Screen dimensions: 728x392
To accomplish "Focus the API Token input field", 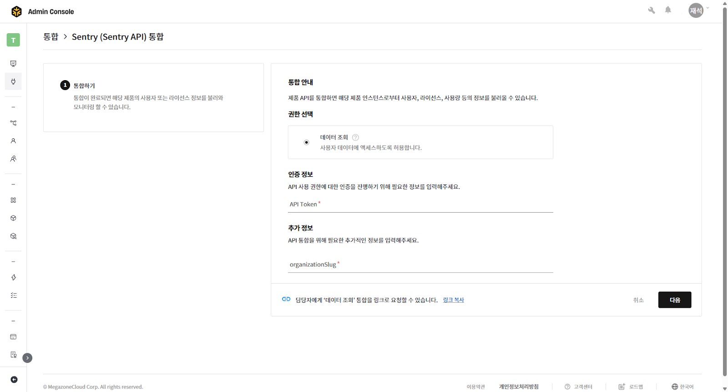I will (420, 204).
